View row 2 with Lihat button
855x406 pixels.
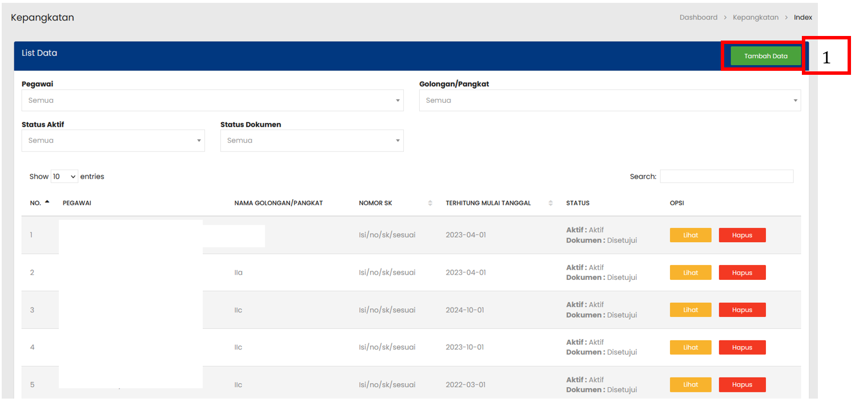tap(690, 272)
